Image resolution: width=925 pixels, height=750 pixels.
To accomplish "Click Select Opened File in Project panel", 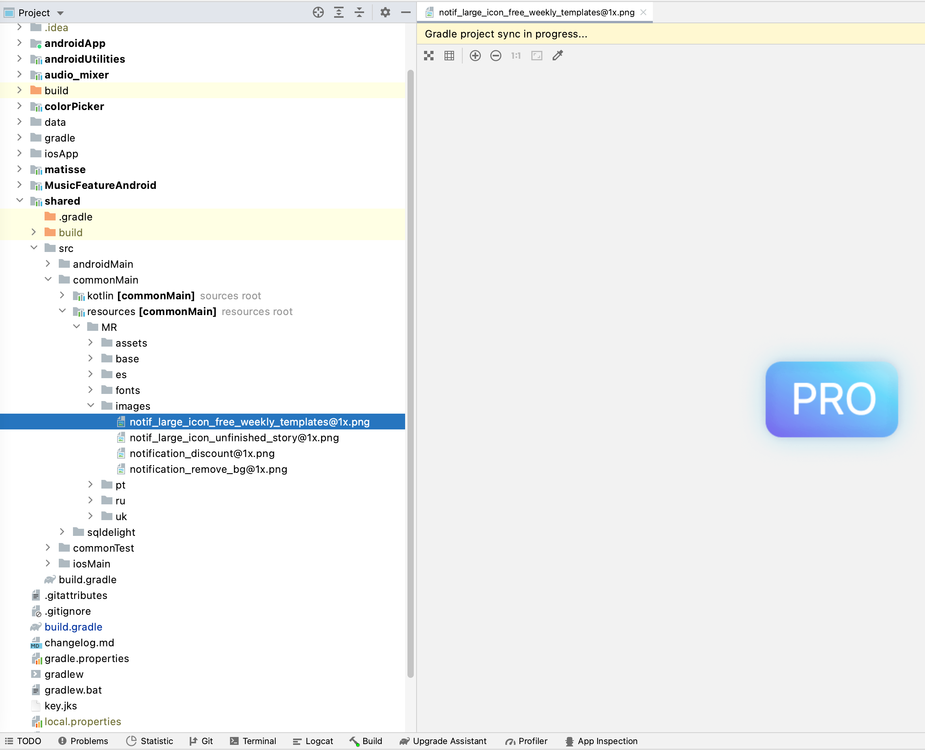I will click(318, 12).
